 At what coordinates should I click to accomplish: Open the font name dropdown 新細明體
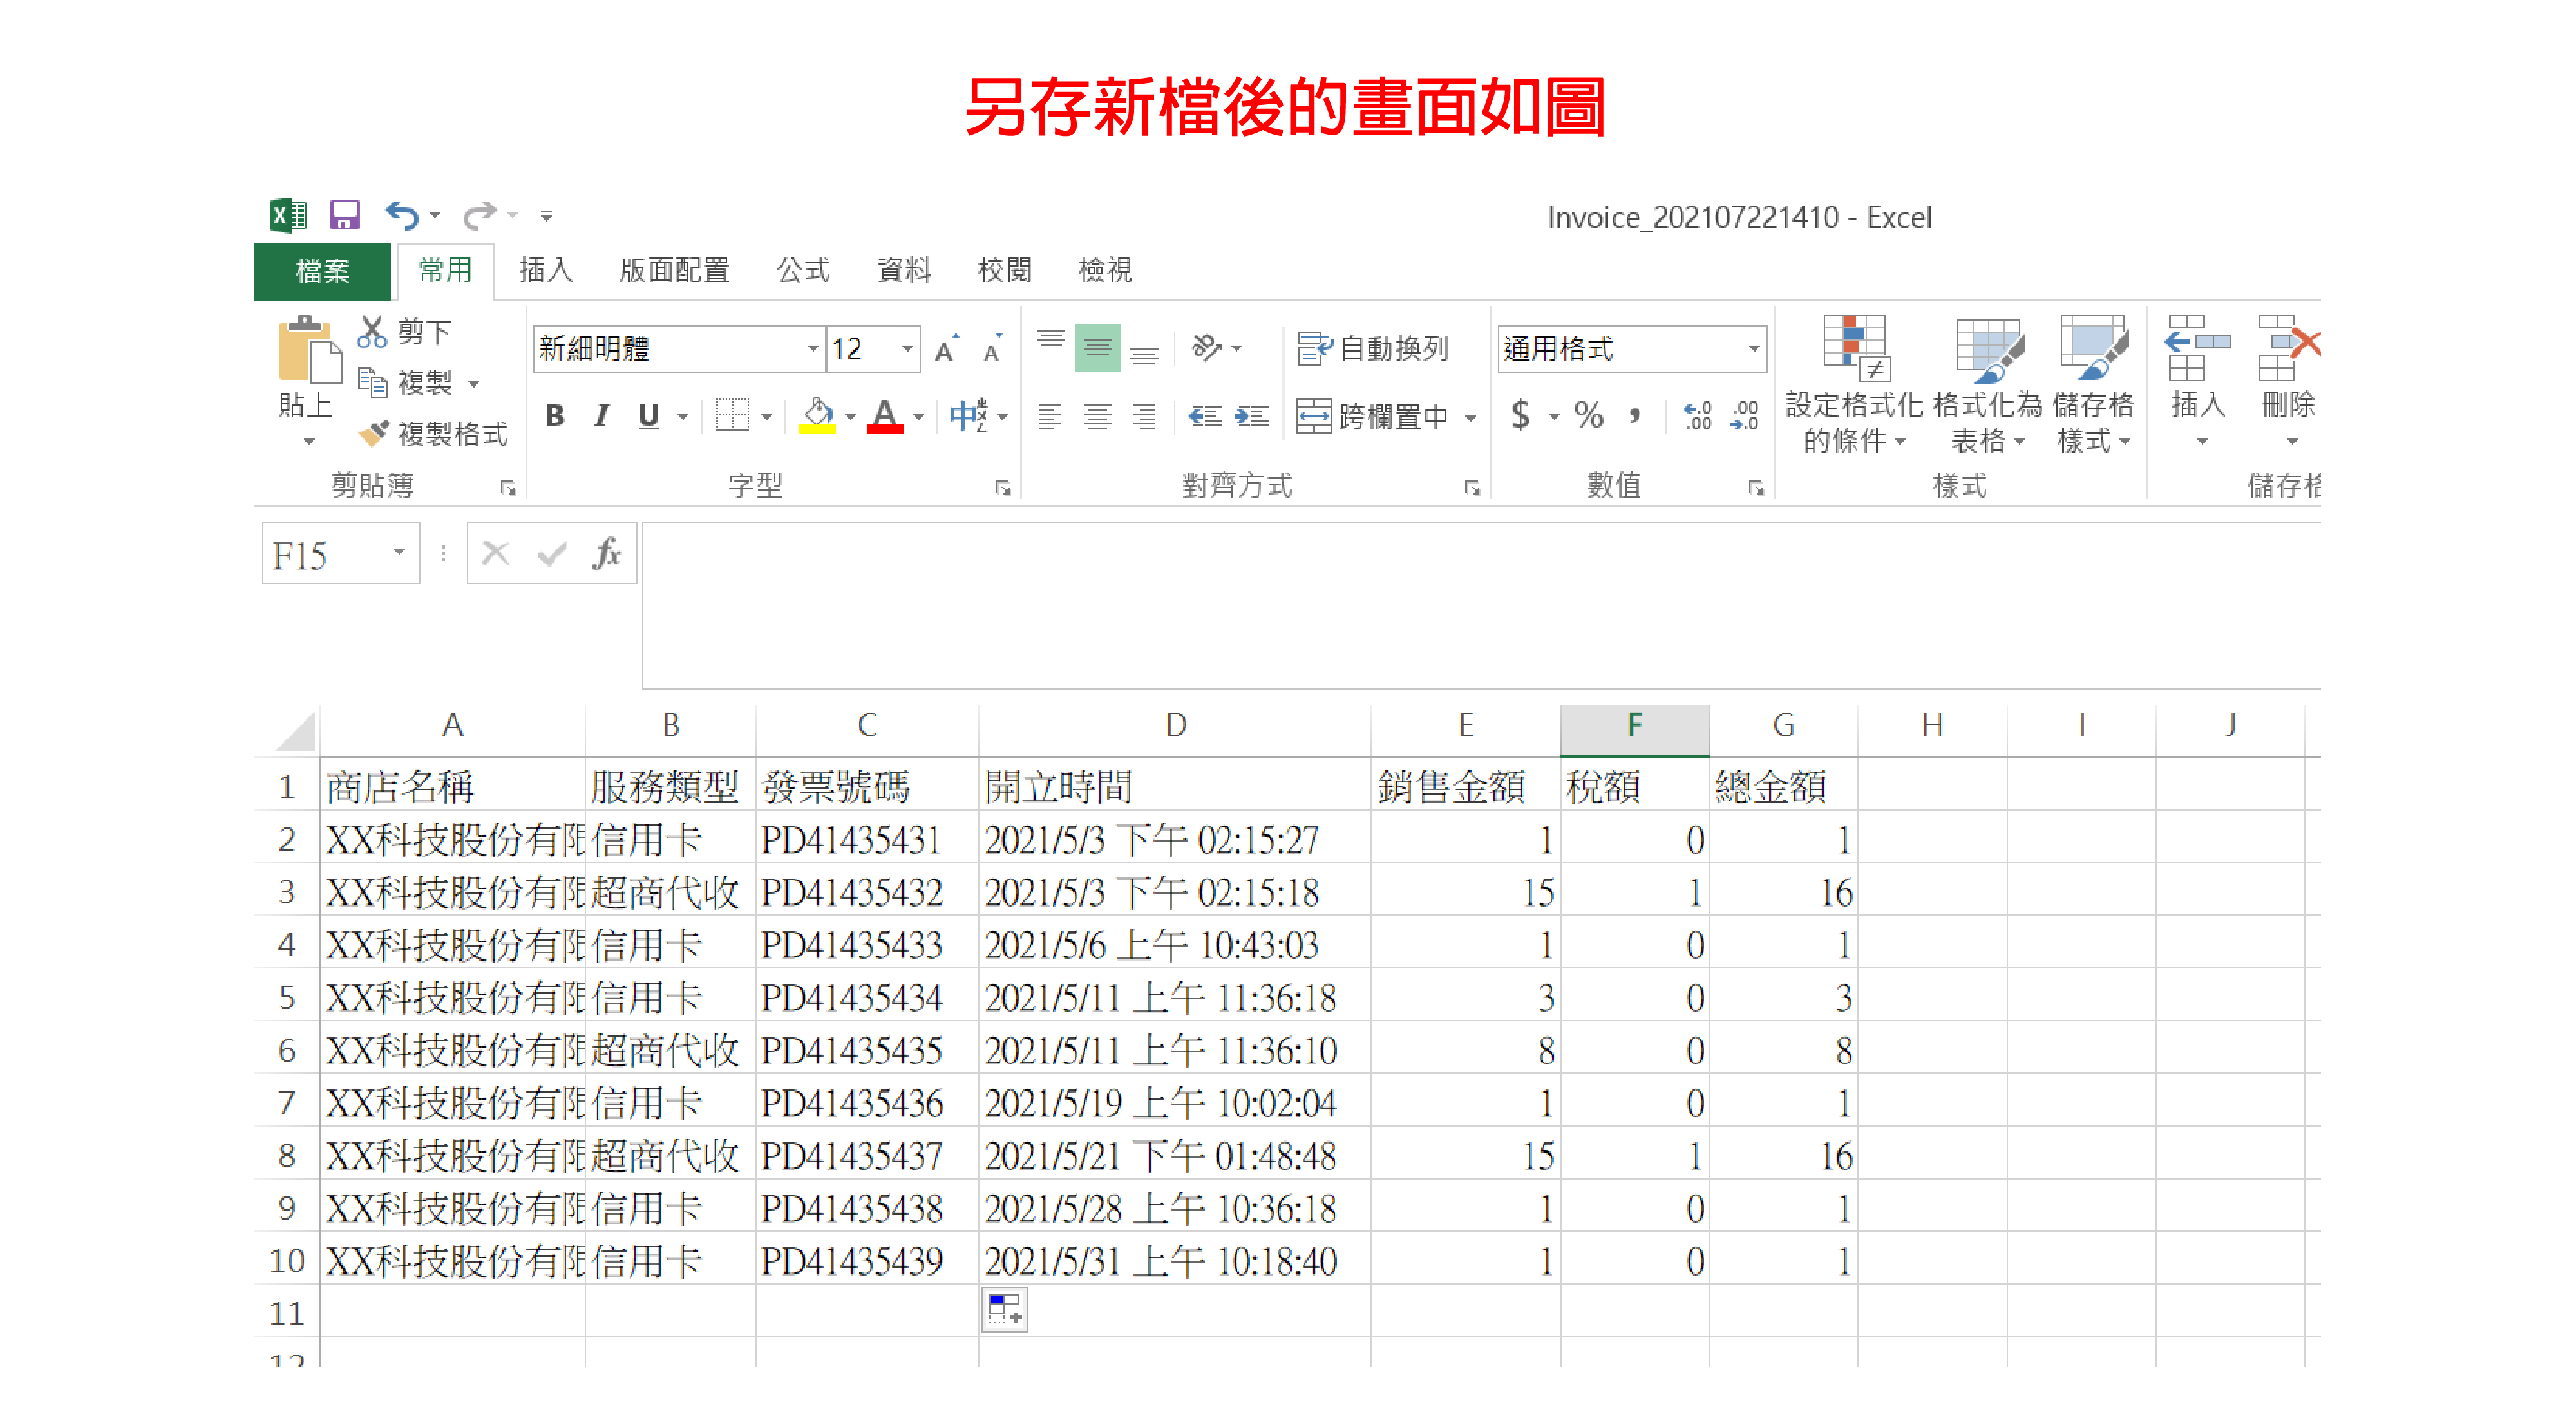coord(812,349)
